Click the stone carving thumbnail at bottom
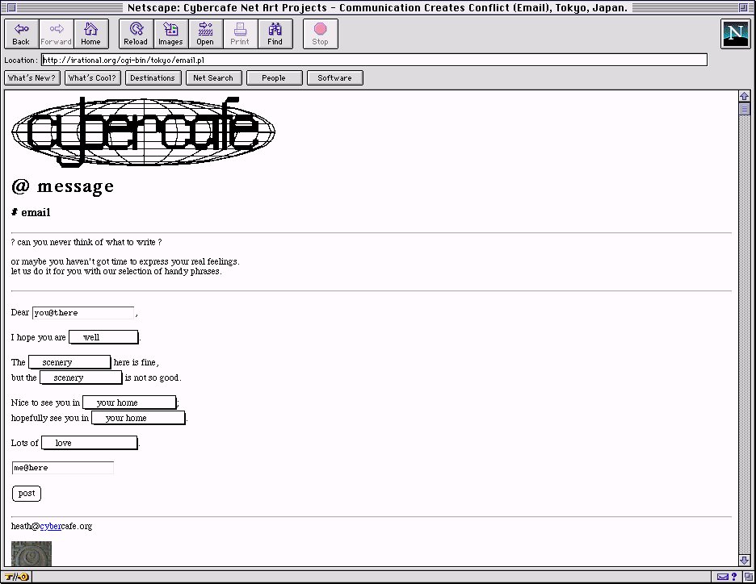 pyautogui.click(x=31, y=553)
